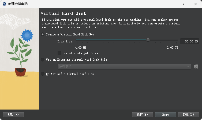Enable Pre-allocate Full Size checkbox

(x=59, y=53)
